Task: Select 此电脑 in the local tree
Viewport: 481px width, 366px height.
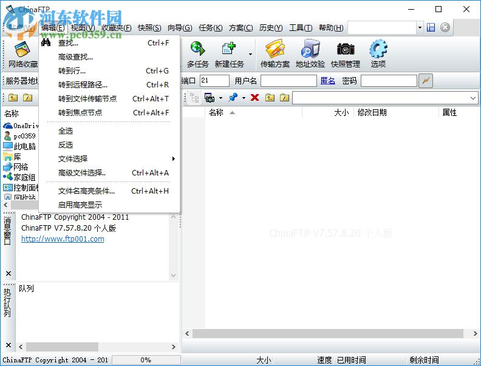Action: click(x=24, y=146)
